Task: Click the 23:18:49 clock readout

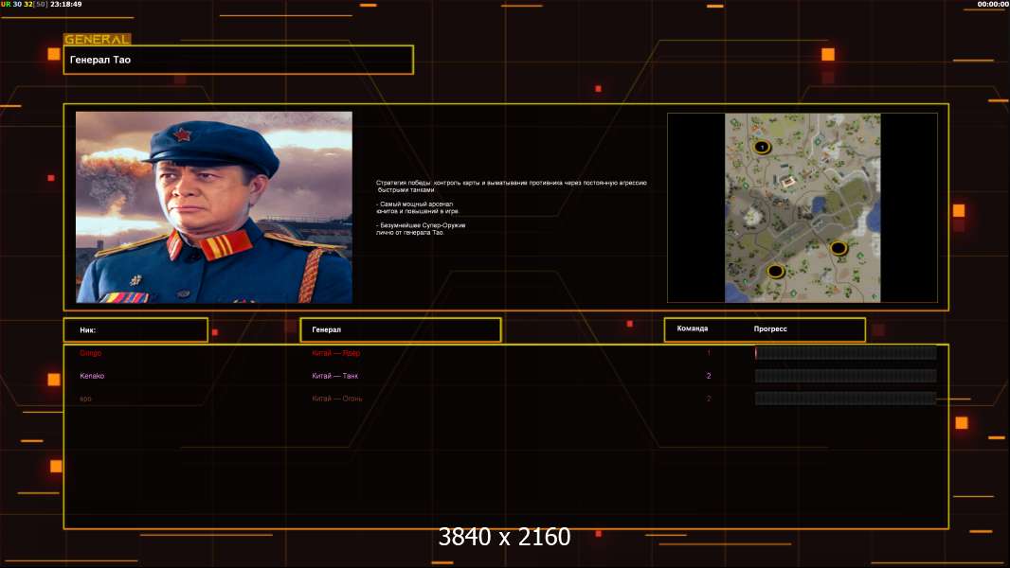Action: click(x=66, y=4)
